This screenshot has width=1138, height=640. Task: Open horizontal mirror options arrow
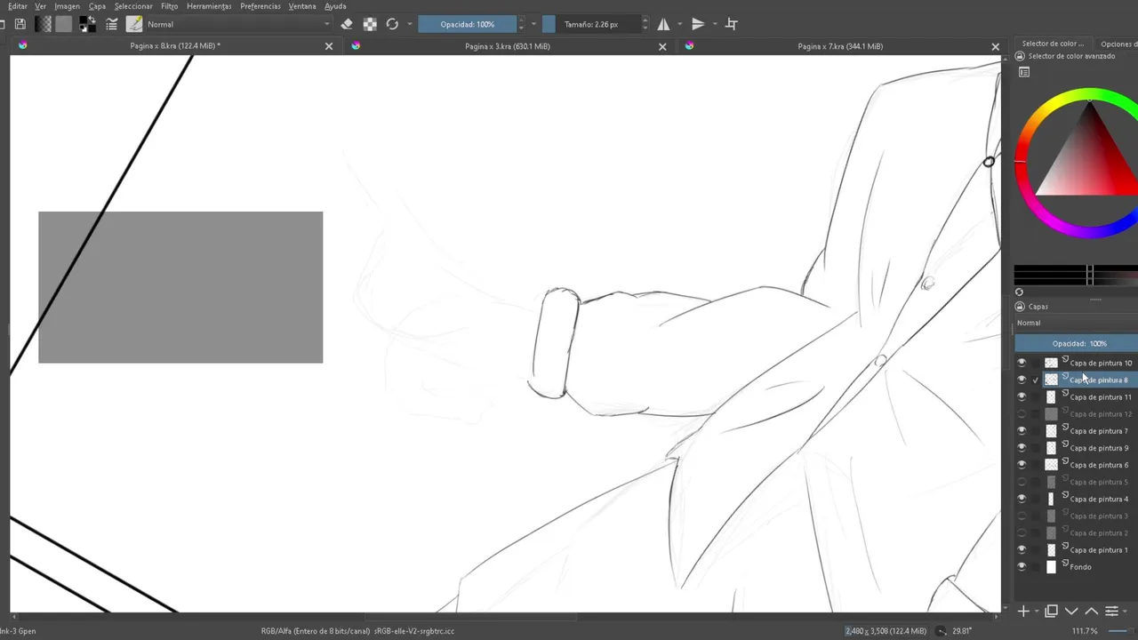point(680,24)
